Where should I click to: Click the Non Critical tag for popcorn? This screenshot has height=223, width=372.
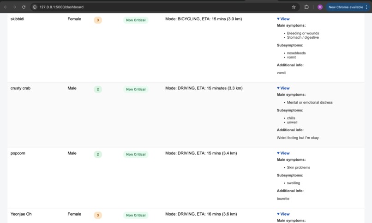(136, 154)
